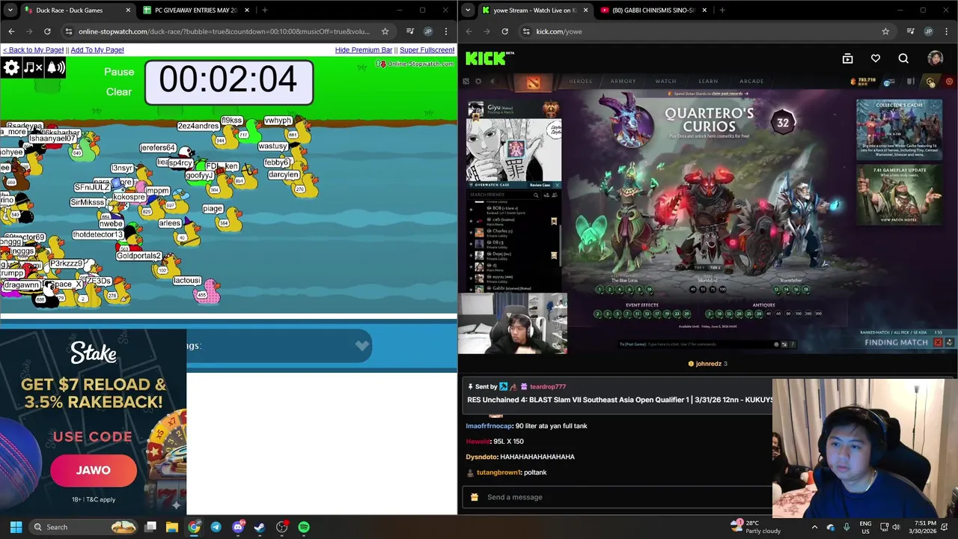
Task: Expand the blue settings dropdown chevron below race
Action: 362,345
